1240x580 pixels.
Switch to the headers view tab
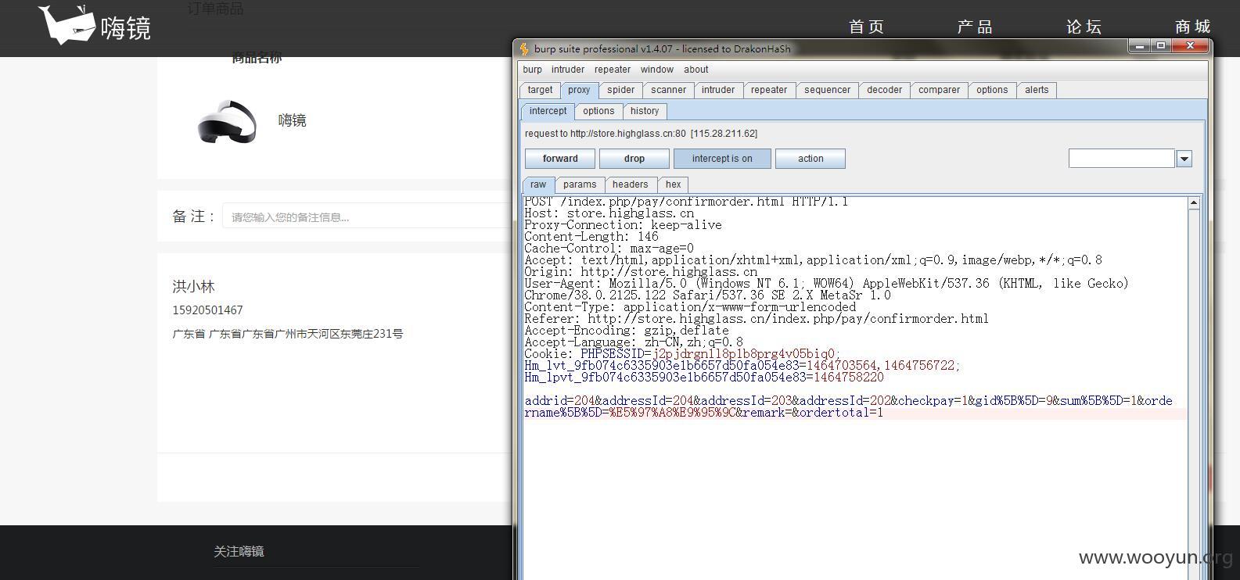(x=630, y=184)
